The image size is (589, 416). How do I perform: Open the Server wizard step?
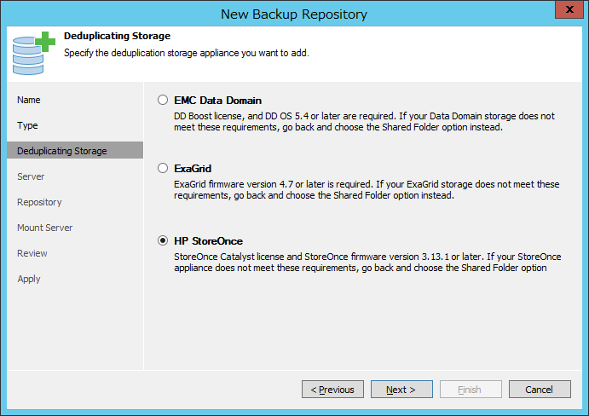coord(31,176)
